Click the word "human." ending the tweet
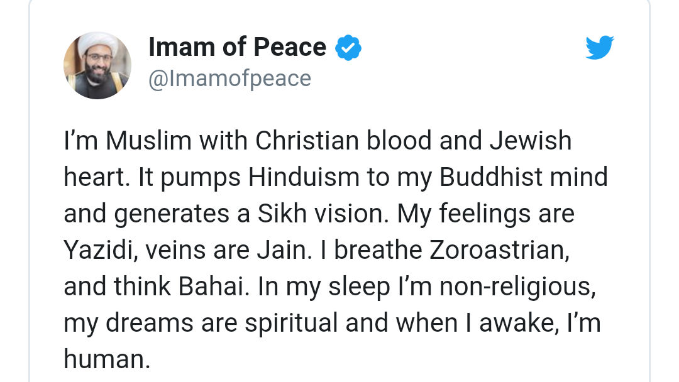The image size is (679, 382). [107, 359]
